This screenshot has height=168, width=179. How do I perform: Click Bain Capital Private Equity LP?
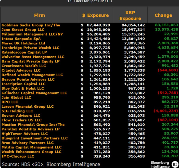click(31, 61)
